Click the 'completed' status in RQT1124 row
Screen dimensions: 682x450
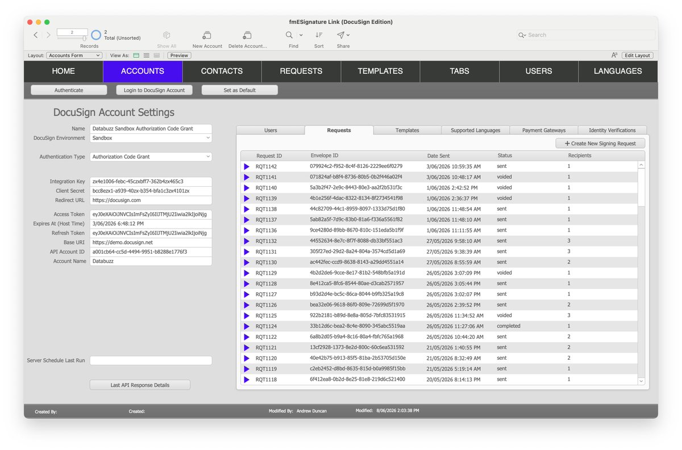[509, 326]
